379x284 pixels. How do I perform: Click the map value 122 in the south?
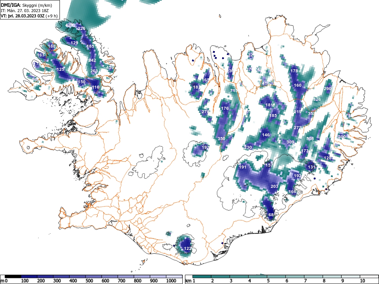(188, 248)
